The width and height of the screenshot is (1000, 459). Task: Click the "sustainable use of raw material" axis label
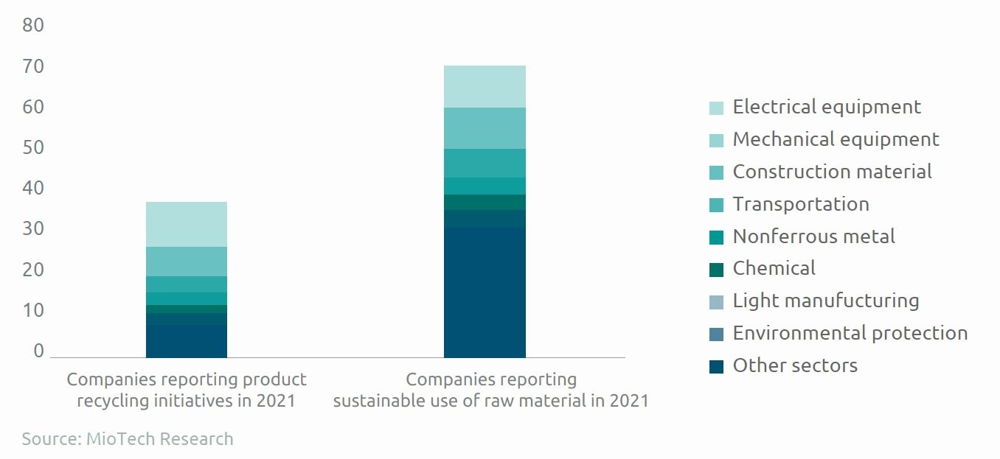[x=490, y=402]
